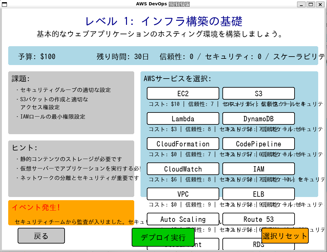
Task: Execute deployment with デプロイ実行 button
Action: (x=163, y=237)
